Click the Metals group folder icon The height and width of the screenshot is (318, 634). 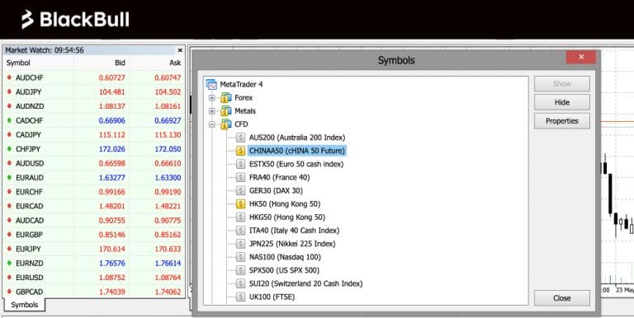(x=226, y=111)
